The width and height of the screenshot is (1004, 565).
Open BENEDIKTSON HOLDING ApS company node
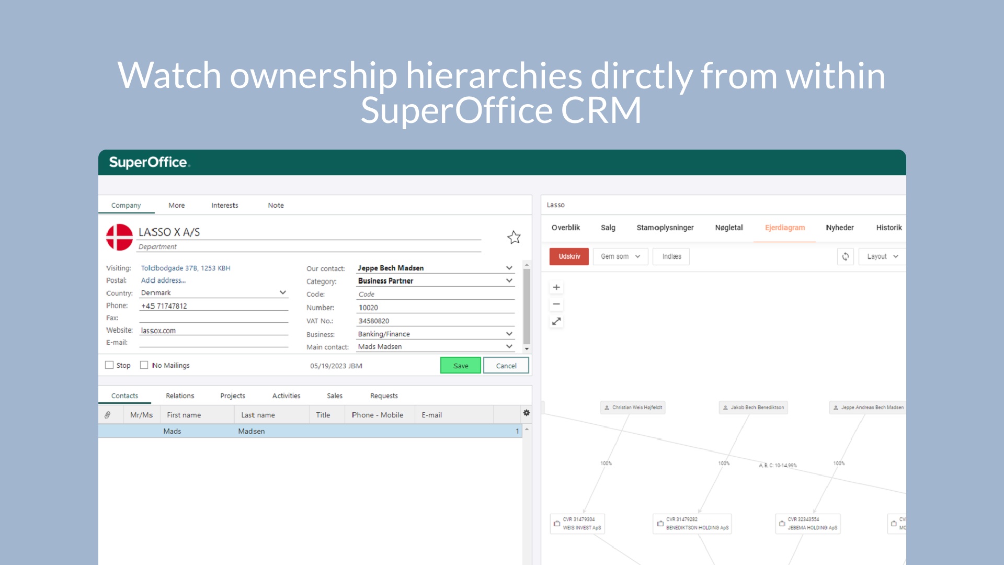pyautogui.click(x=692, y=524)
